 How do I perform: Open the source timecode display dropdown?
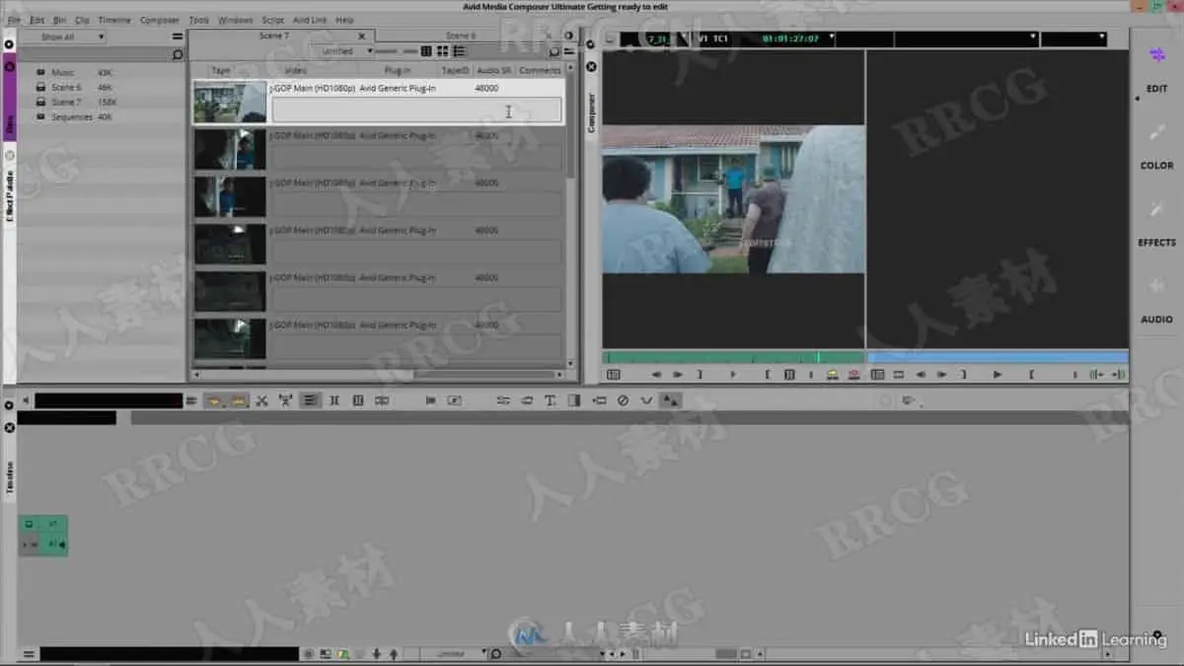click(833, 38)
